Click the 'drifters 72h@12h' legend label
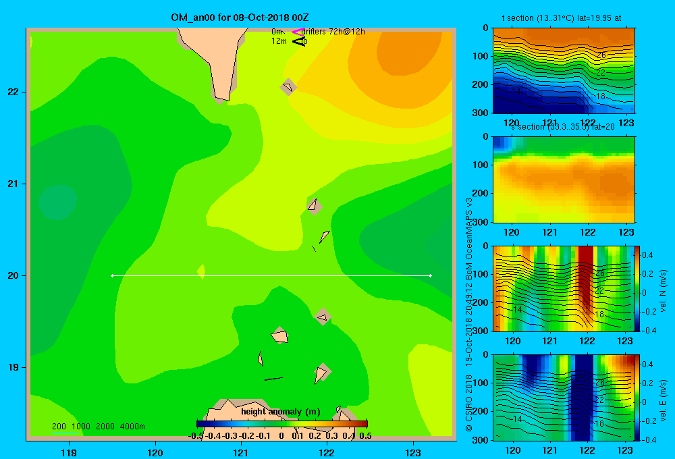Screen dimensions: 675x459 click(333, 32)
